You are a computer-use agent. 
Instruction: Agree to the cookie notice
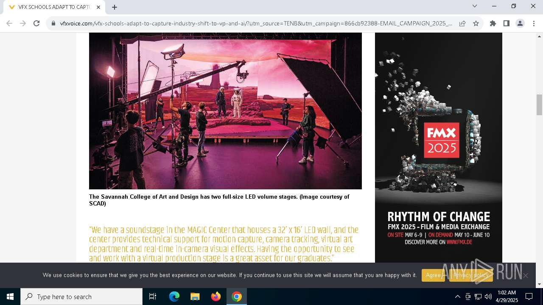point(433,275)
